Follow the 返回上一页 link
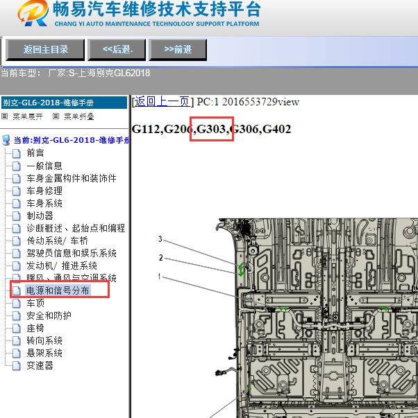Viewport: 418px width, 418px height. tap(162, 102)
